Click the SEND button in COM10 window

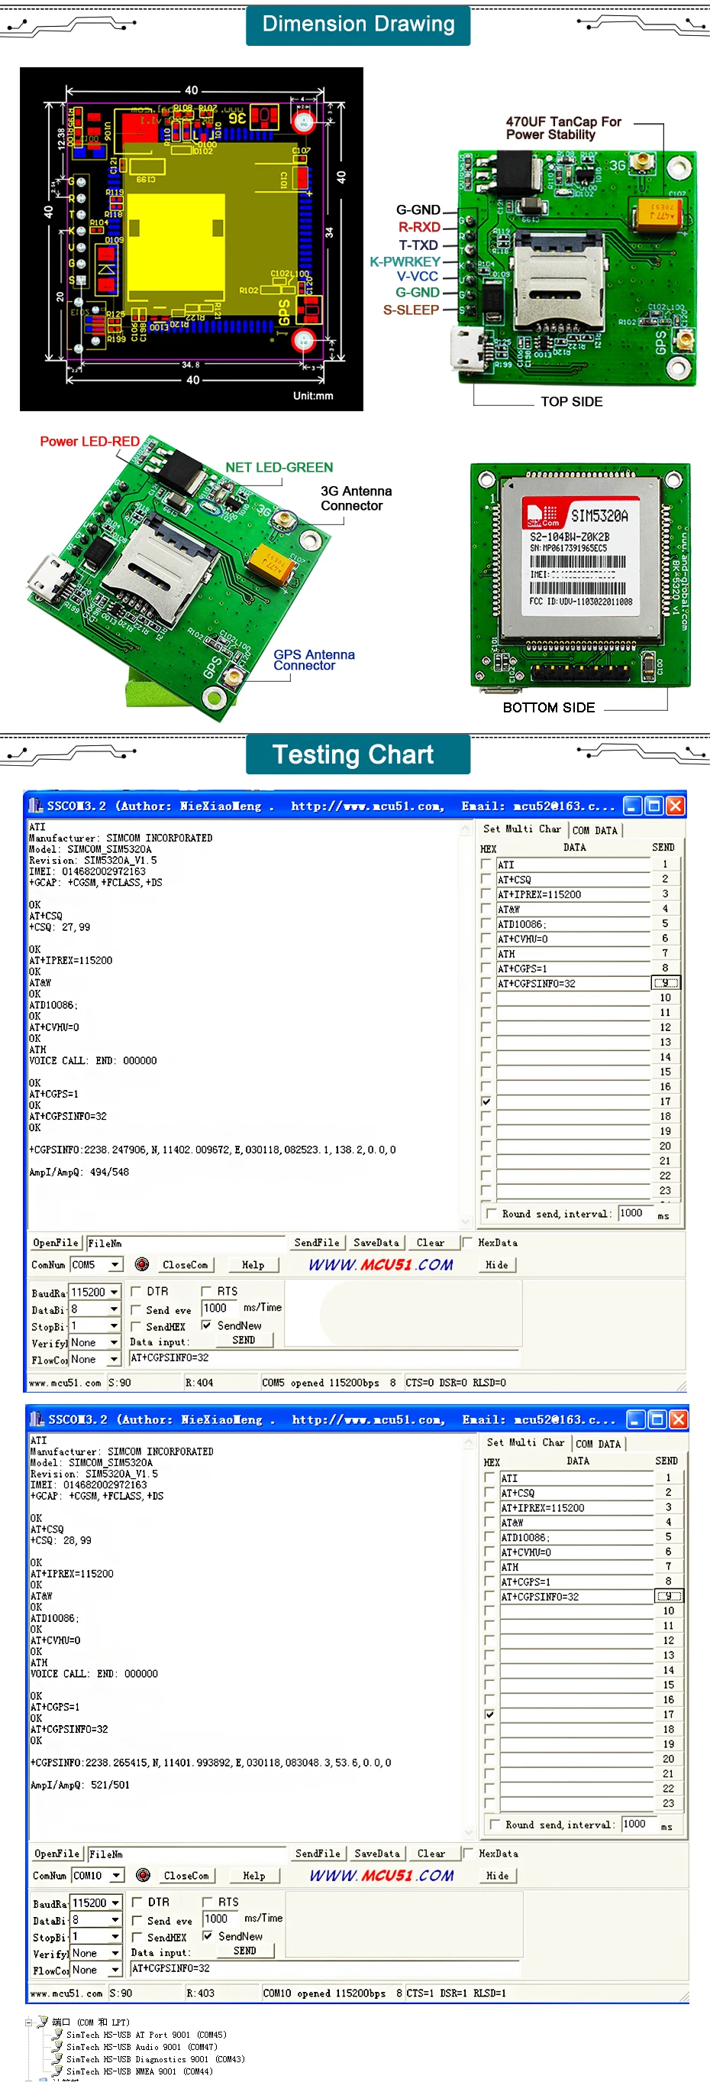coord(244,1951)
